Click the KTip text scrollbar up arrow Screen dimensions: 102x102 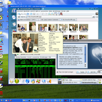tap(85, 46)
